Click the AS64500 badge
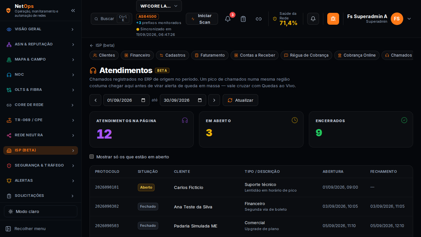Image resolution: width=421 pixels, height=237 pixels. (x=148, y=16)
